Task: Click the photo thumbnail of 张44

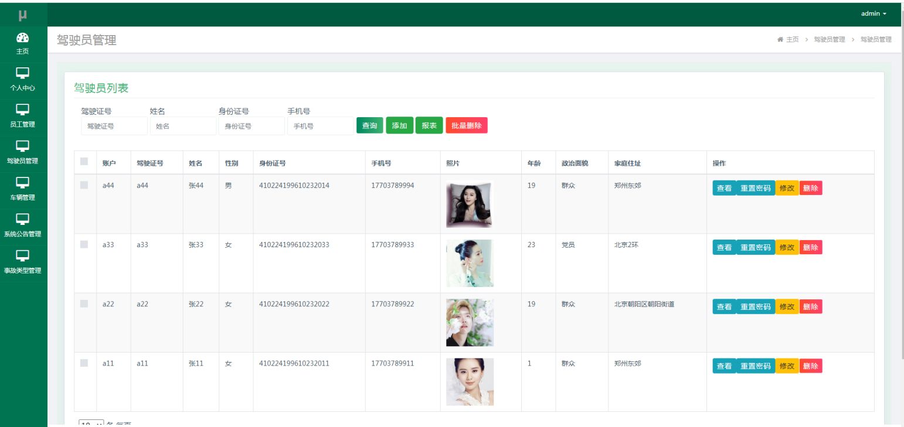Action: coord(470,204)
